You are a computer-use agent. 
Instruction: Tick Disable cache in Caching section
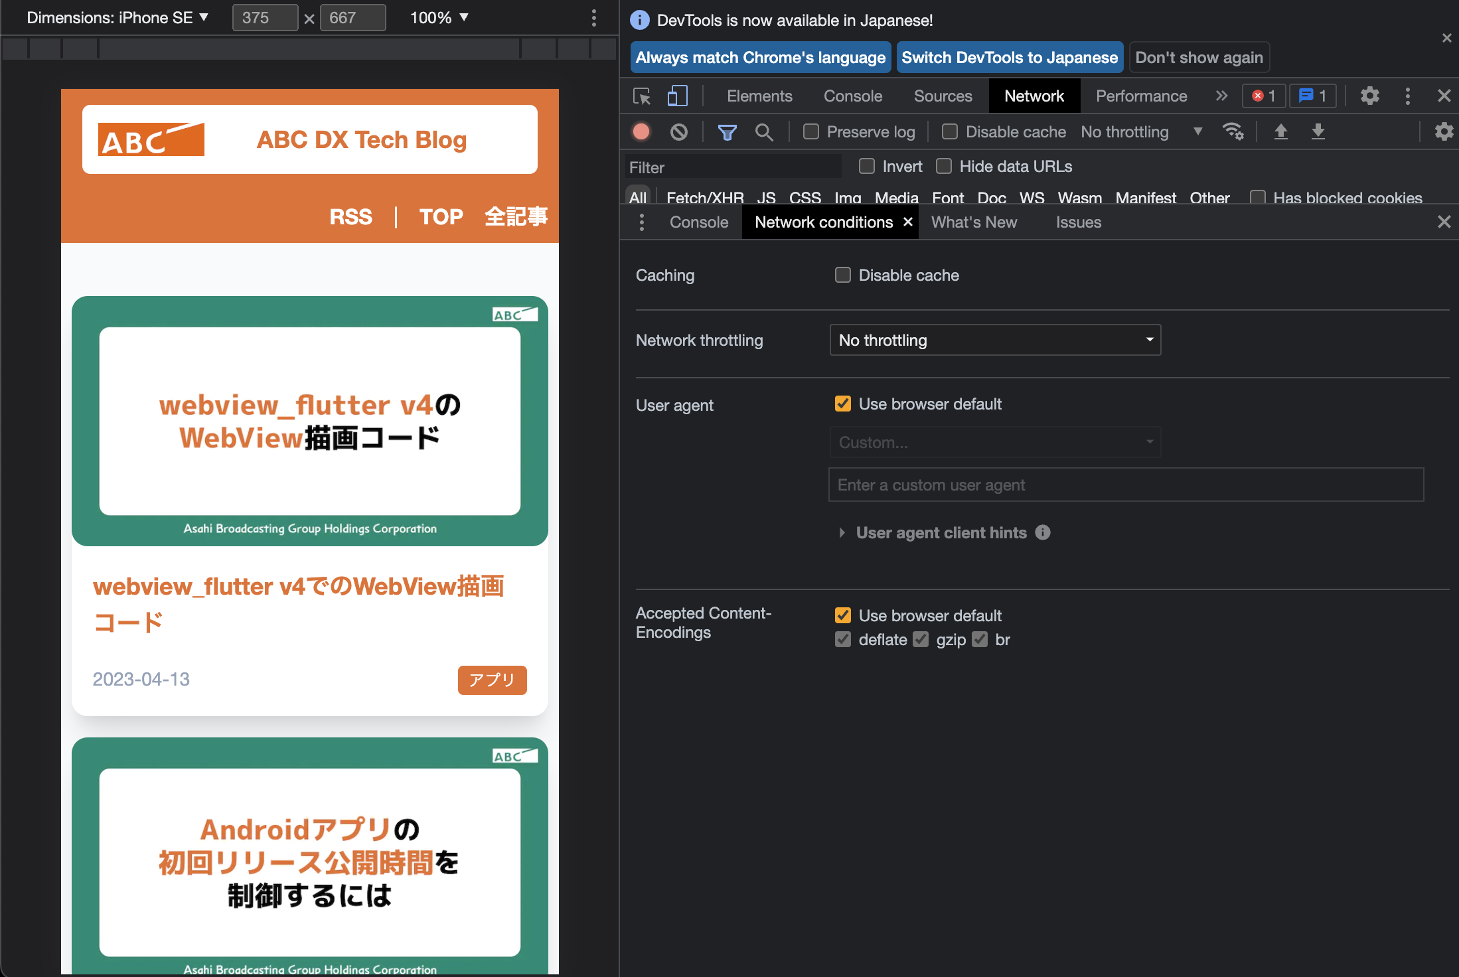[842, 275]
